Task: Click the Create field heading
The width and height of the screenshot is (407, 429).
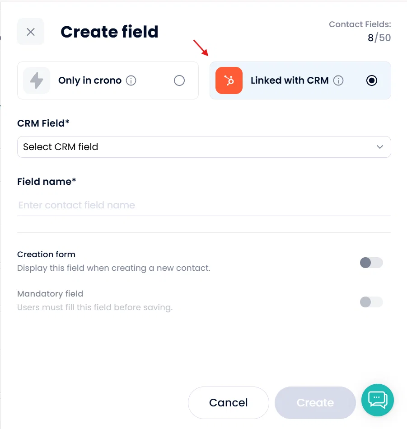Action: click(109, 32)
